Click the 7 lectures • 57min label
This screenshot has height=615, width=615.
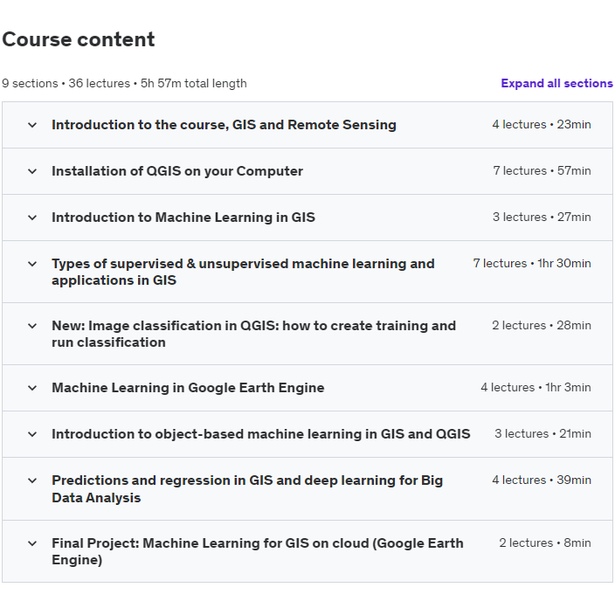pyautogui.click(x=542, y=171)
